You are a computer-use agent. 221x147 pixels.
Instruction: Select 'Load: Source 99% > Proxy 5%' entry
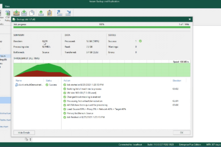tap(96, 109)
